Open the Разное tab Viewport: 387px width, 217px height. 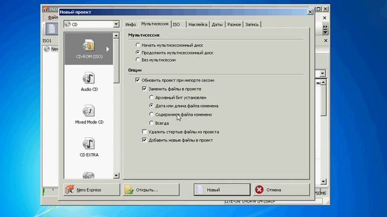pyautogui.click(x=234, y=24)
